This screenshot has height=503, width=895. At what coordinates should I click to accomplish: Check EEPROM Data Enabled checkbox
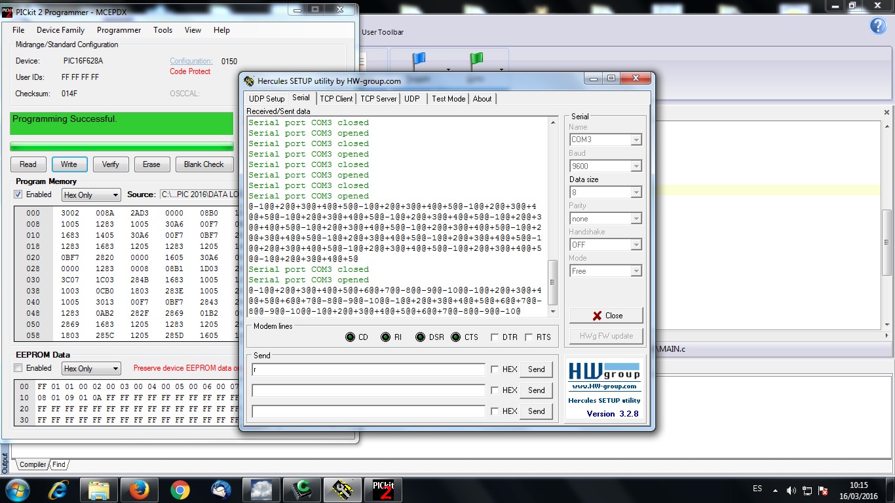click(x=18, y=368)
